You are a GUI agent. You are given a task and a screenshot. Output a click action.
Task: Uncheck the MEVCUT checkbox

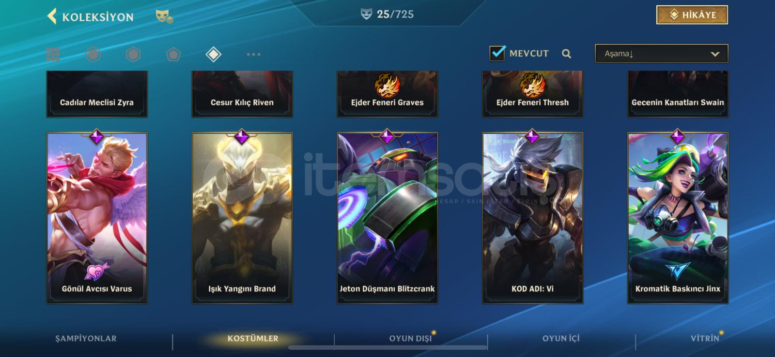pos(497,53)
